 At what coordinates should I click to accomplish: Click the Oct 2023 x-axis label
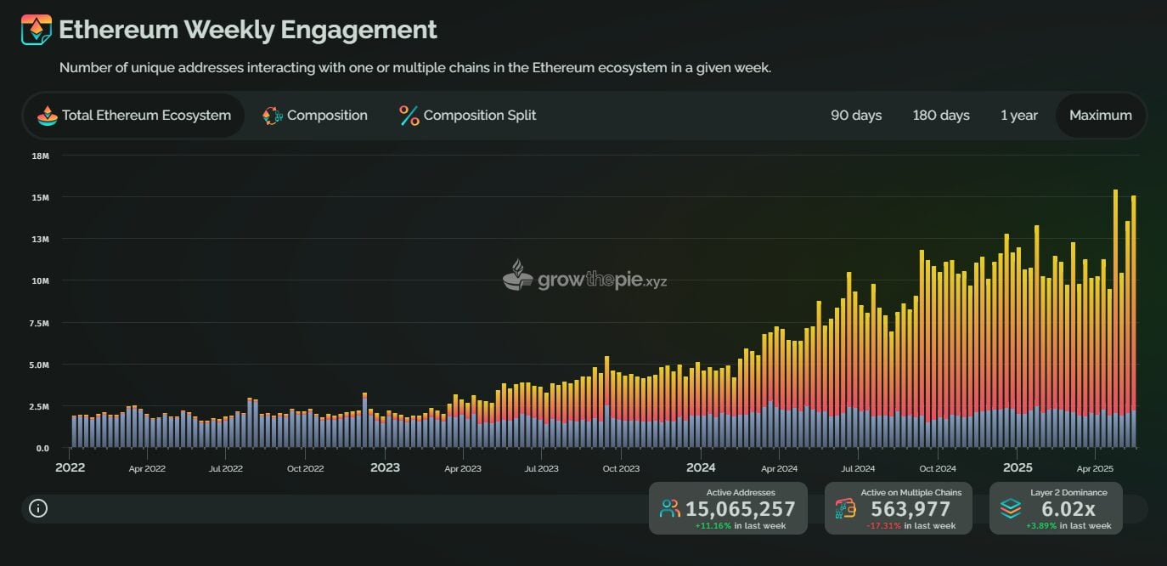pos(622,468)
